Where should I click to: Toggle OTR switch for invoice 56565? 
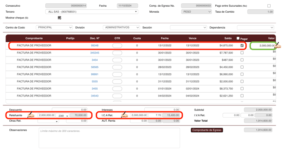[117, 67]
